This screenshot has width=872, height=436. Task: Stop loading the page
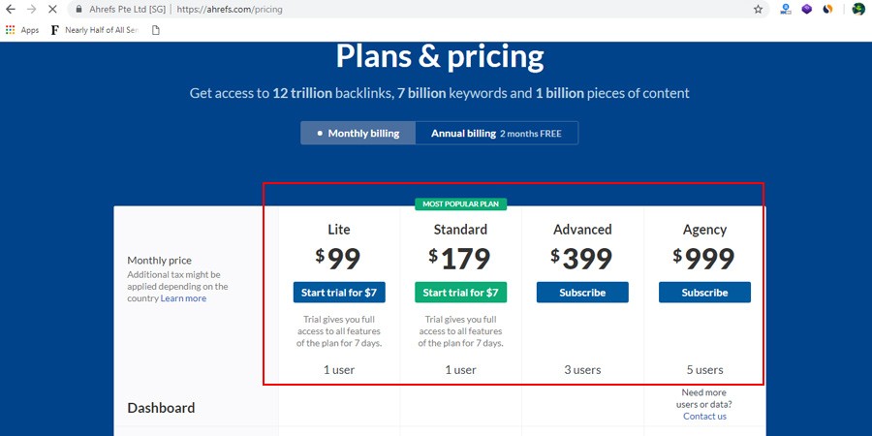coord(52,9)
